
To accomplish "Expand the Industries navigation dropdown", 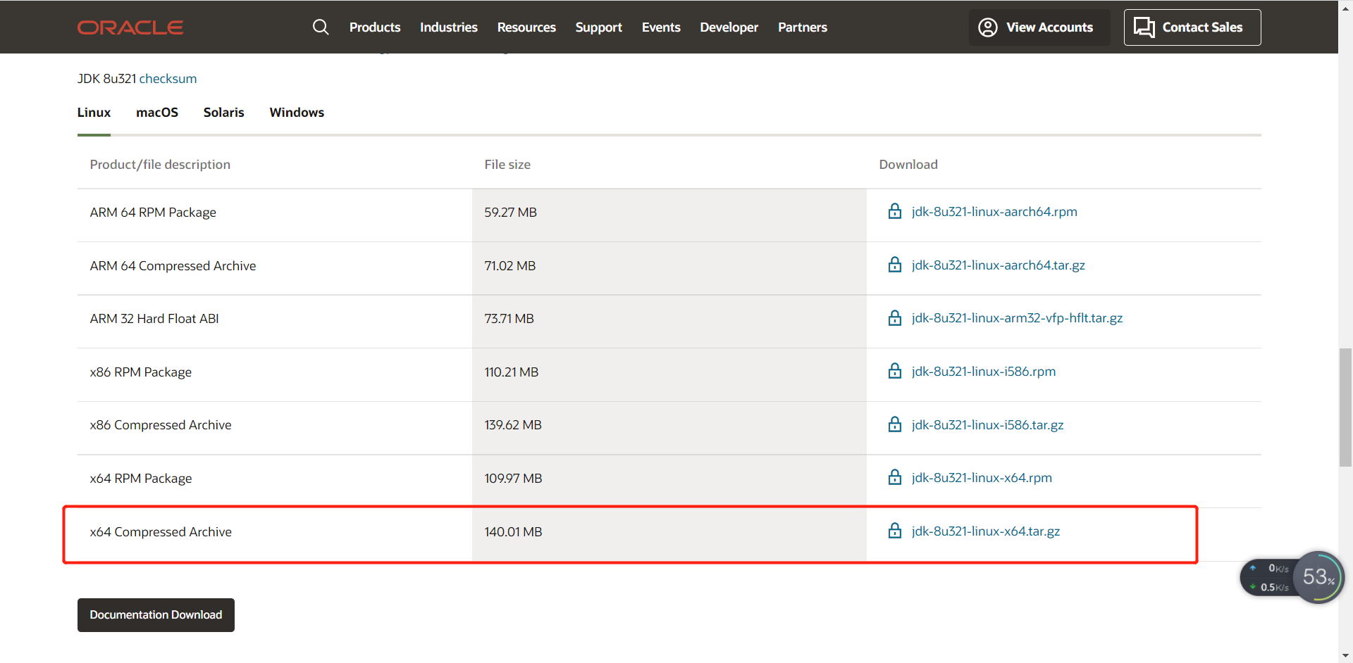I will 448,27.
